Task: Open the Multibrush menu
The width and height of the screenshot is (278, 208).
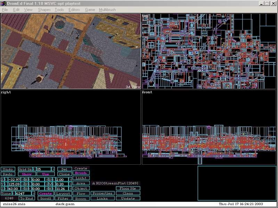Action: pyautogui.click(x=107, y=10)
